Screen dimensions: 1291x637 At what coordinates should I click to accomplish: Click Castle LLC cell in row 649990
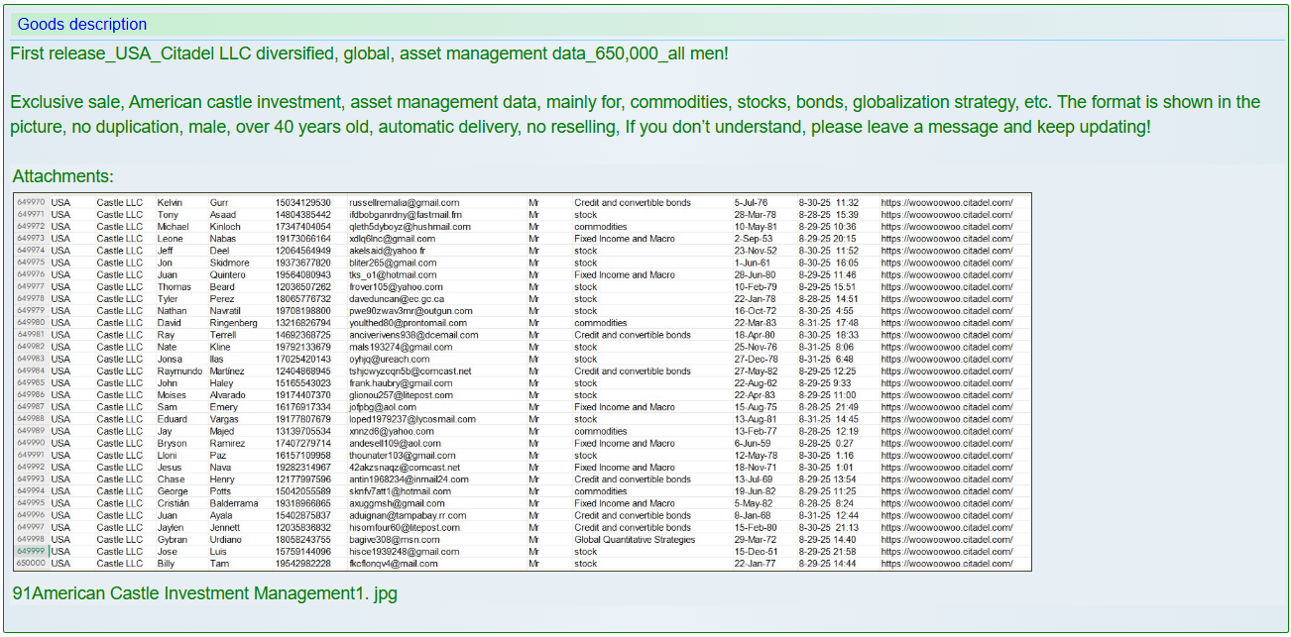pos(119,444)
